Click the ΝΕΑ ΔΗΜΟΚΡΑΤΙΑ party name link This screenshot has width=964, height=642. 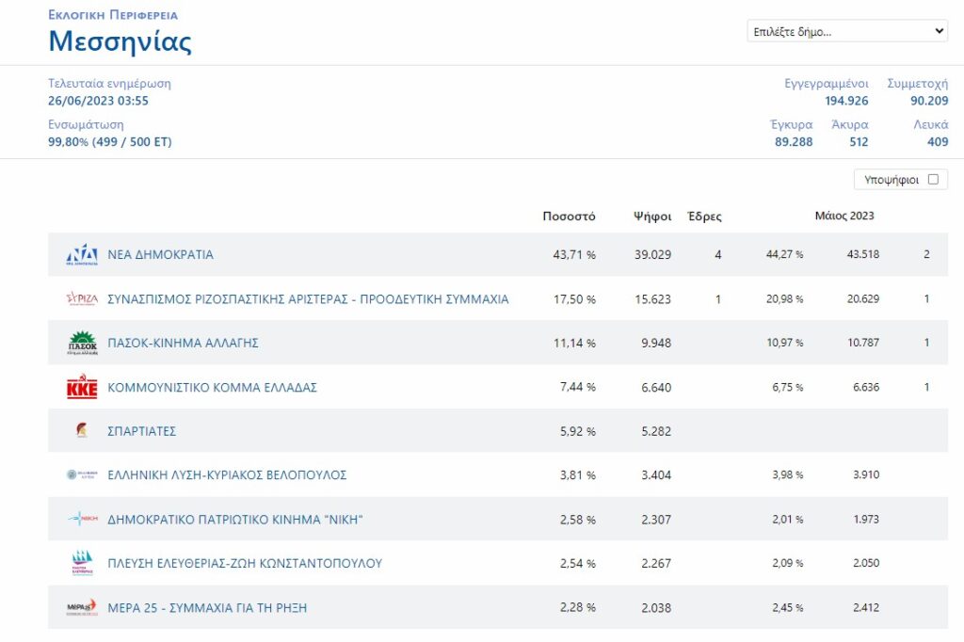pyautogui.click(x=160, y=254)
